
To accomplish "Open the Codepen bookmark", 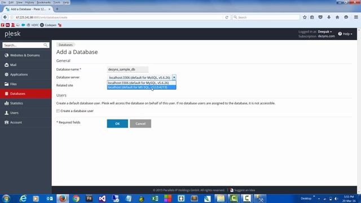I will [x=49, y=25].
